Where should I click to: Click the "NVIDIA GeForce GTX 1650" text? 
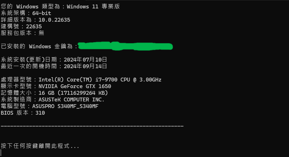pos(75,86)
